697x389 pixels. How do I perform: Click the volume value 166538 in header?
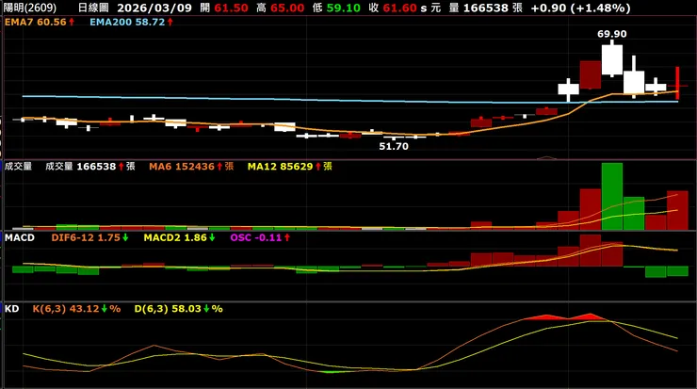(x=485, y=8)
